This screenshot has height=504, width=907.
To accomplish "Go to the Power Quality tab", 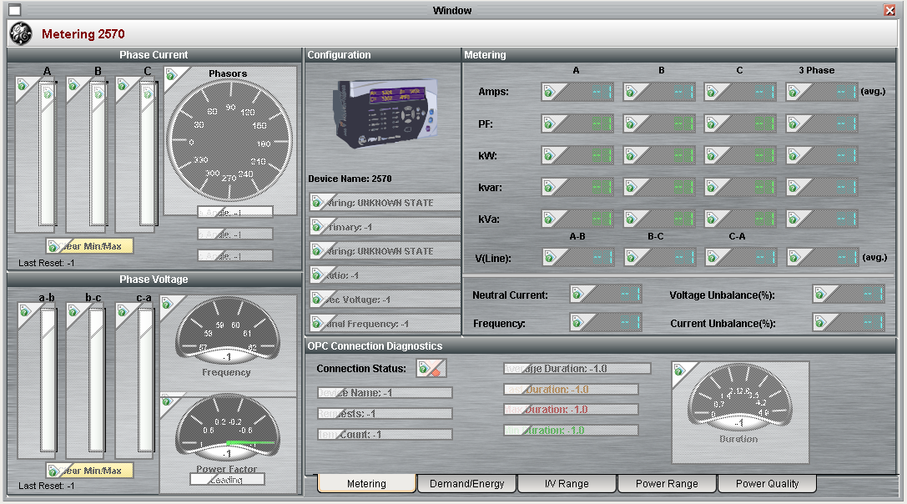I will 767,484.
